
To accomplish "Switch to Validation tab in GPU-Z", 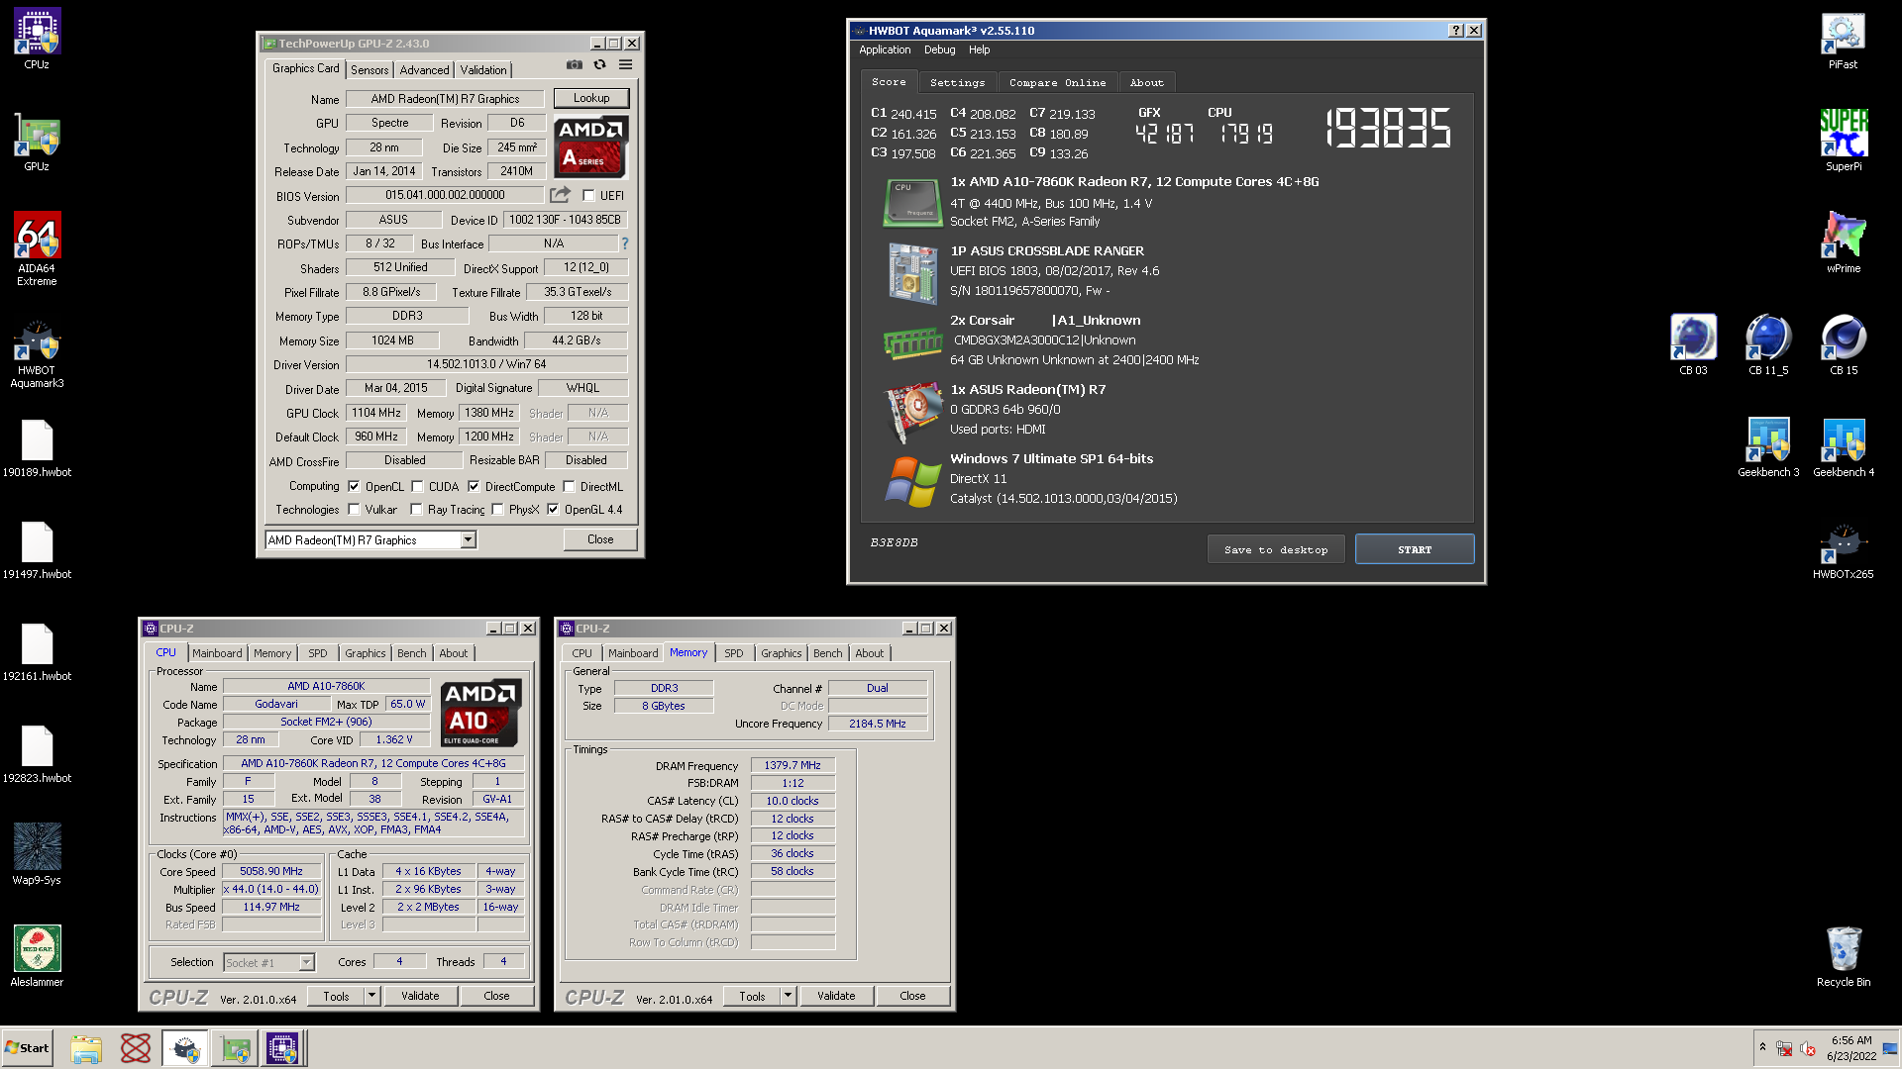I will [483, 70].
